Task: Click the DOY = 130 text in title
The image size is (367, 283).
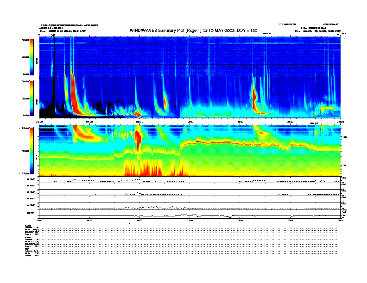Action: click(247, 31)
